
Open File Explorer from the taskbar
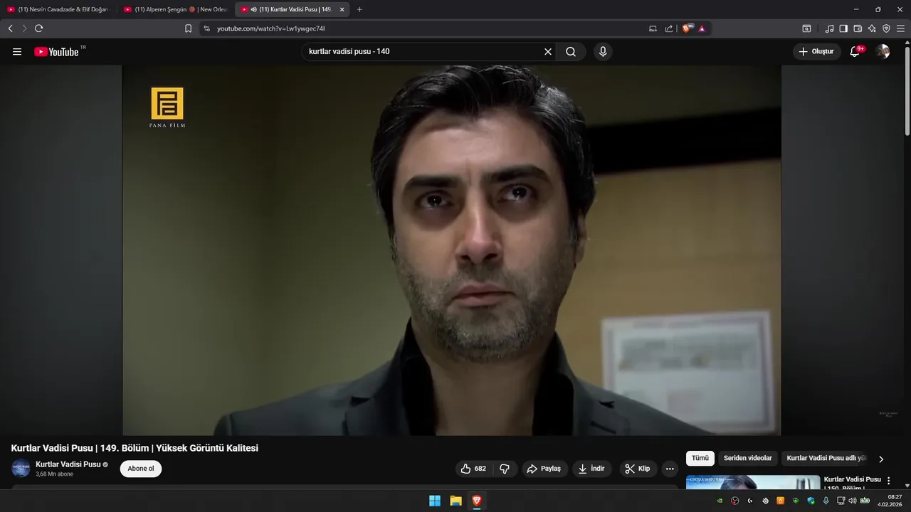pyautogui.click(x=455, y=501)
